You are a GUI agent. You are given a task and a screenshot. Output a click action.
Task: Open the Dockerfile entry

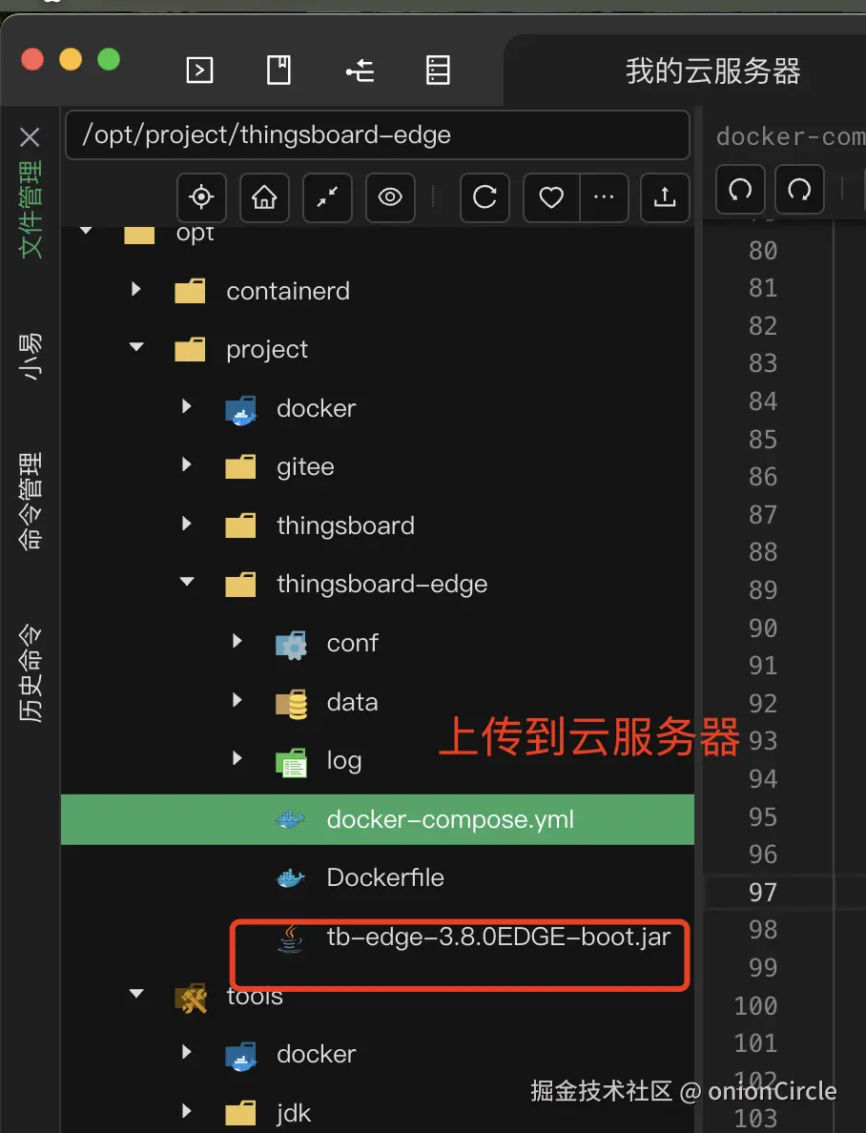click(385, 877)
